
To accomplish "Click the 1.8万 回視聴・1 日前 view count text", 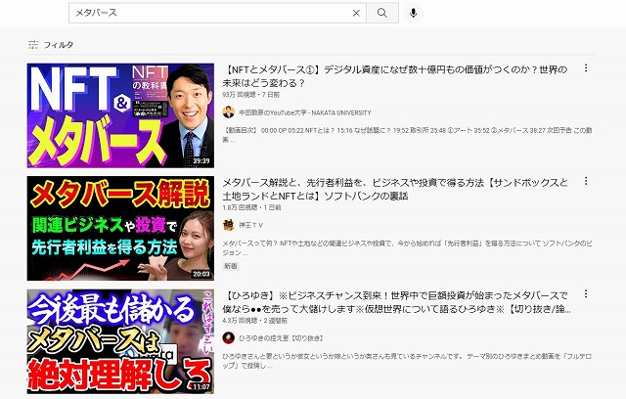I will 252,207.
